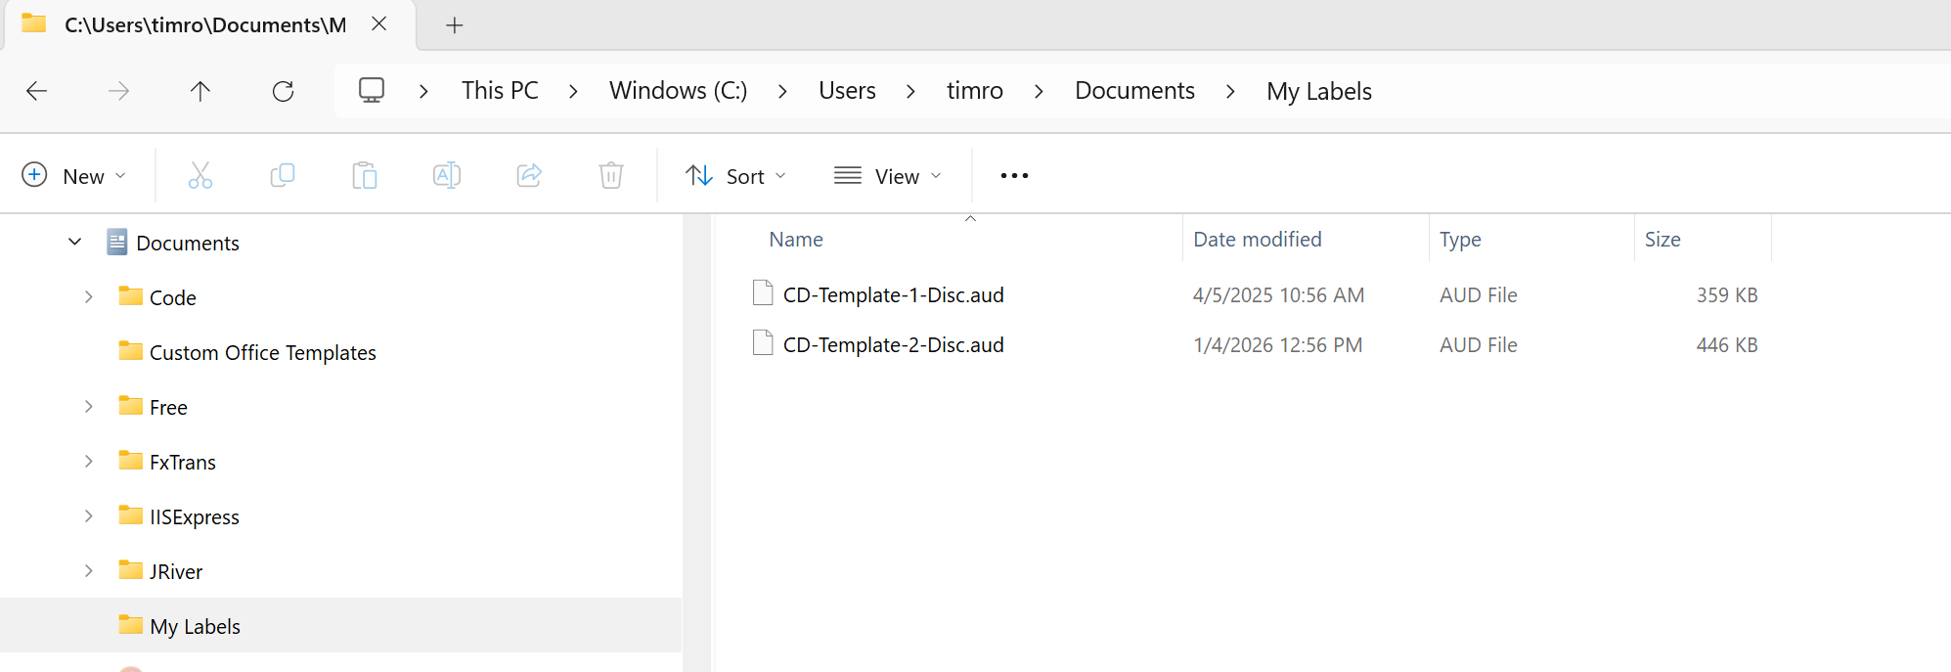
Task: Select the CD-Template-1-Disc.aud file
Action: tap(893, 295)
